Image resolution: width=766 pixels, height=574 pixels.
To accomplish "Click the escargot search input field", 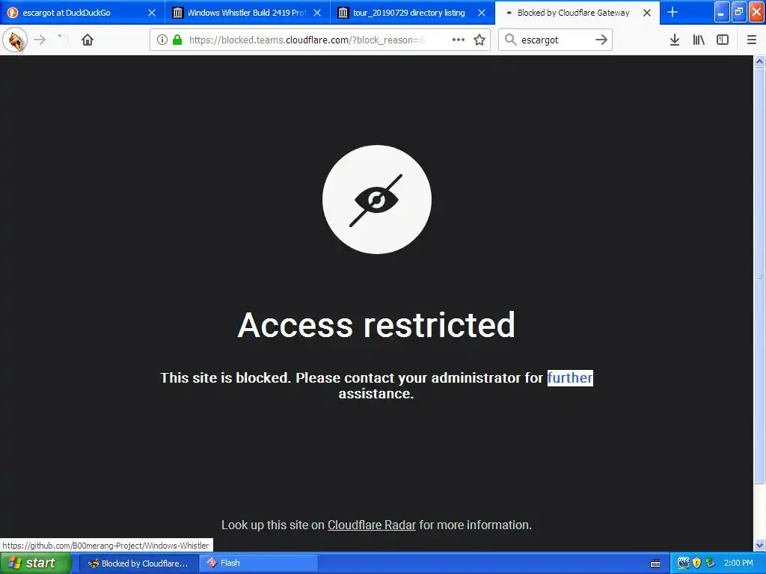I will point(554,40).
